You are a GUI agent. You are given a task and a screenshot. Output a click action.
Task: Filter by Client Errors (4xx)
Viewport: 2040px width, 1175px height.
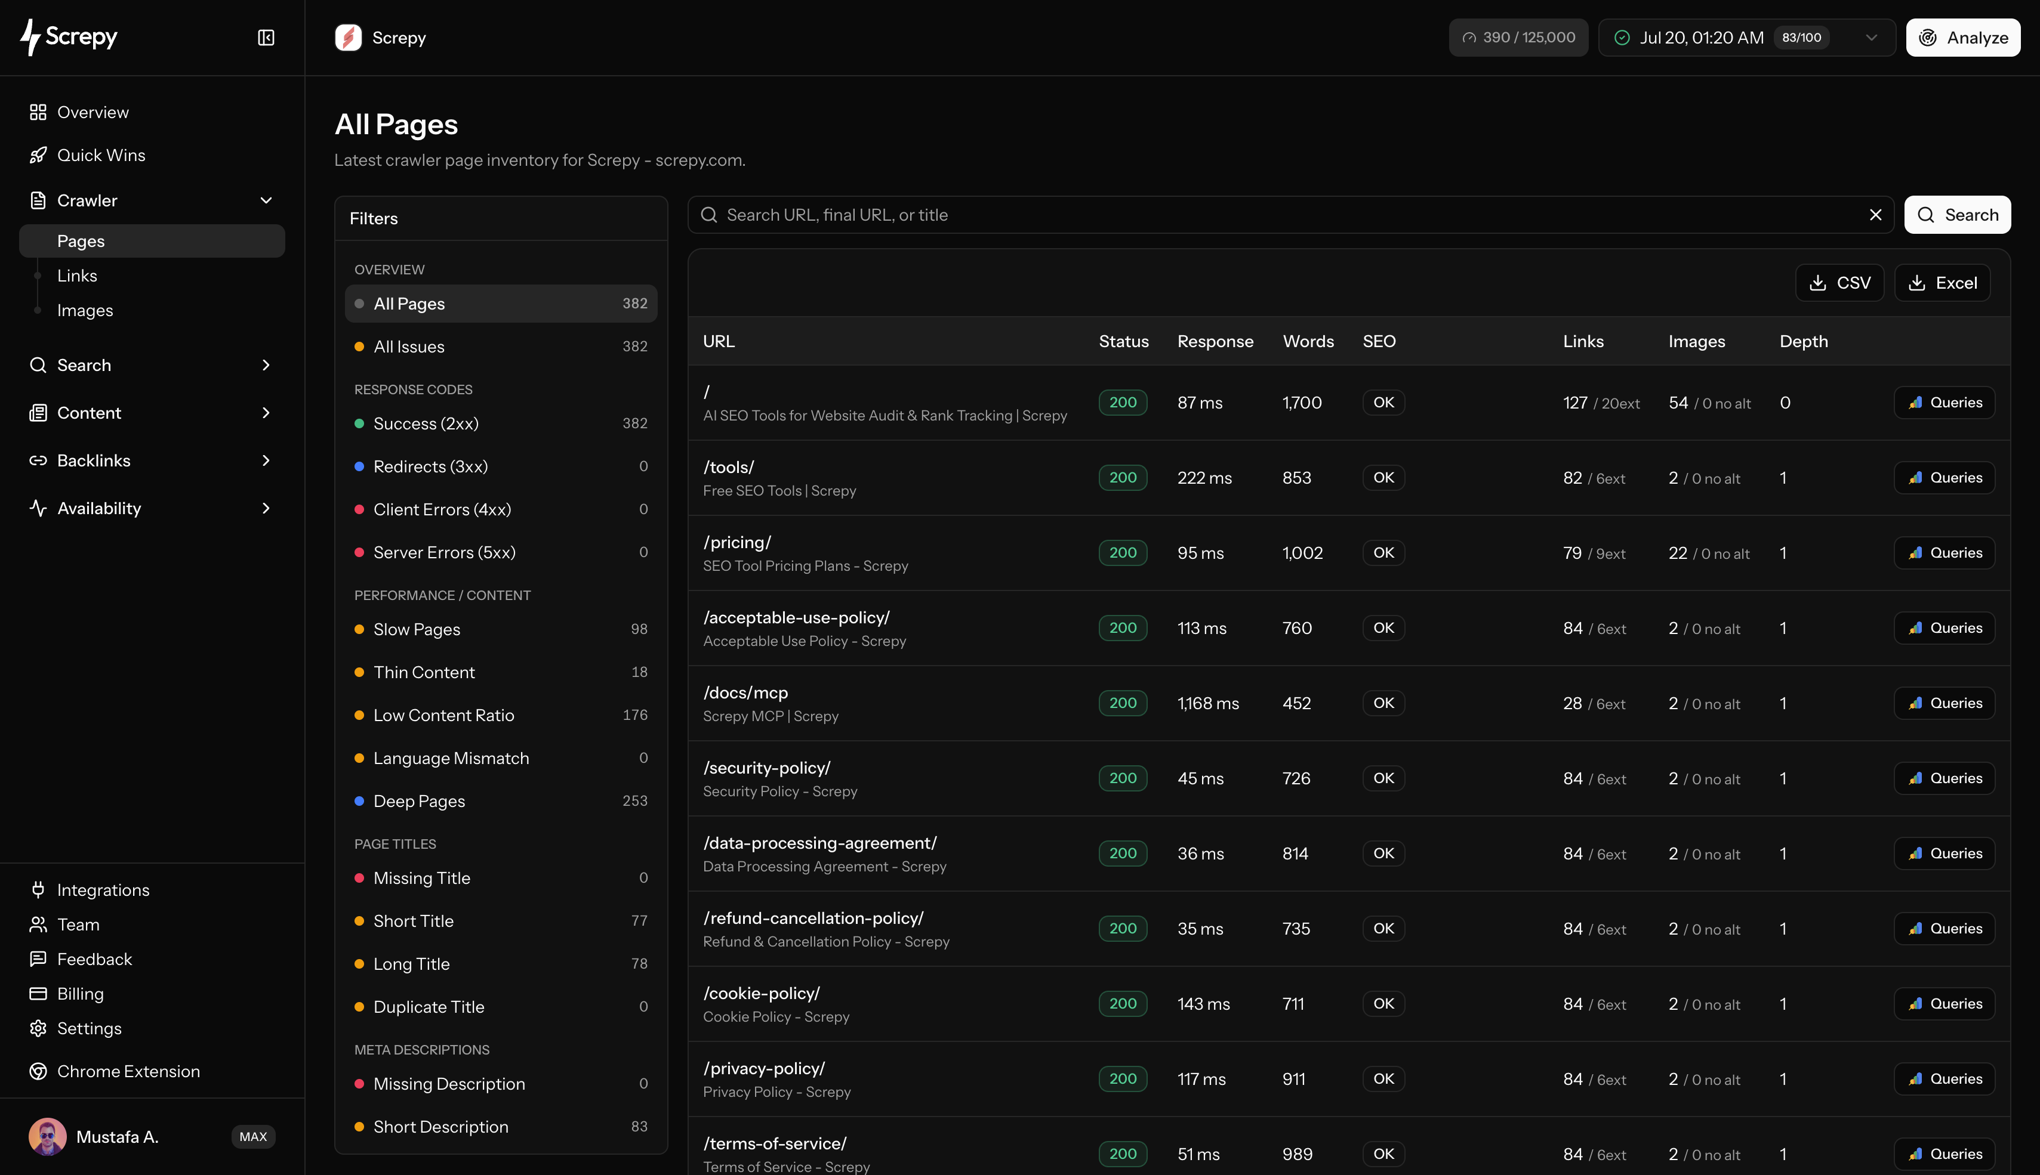501,509
